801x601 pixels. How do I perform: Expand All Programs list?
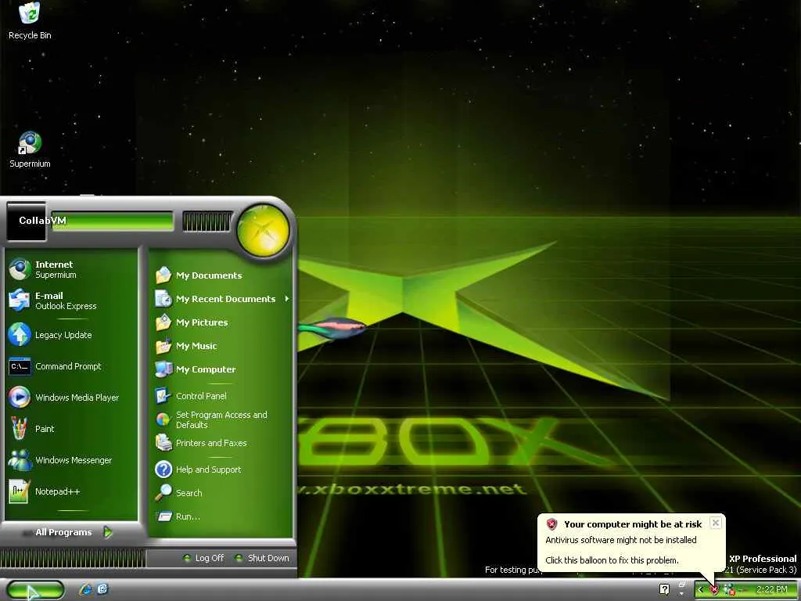(x=71, y=532)
